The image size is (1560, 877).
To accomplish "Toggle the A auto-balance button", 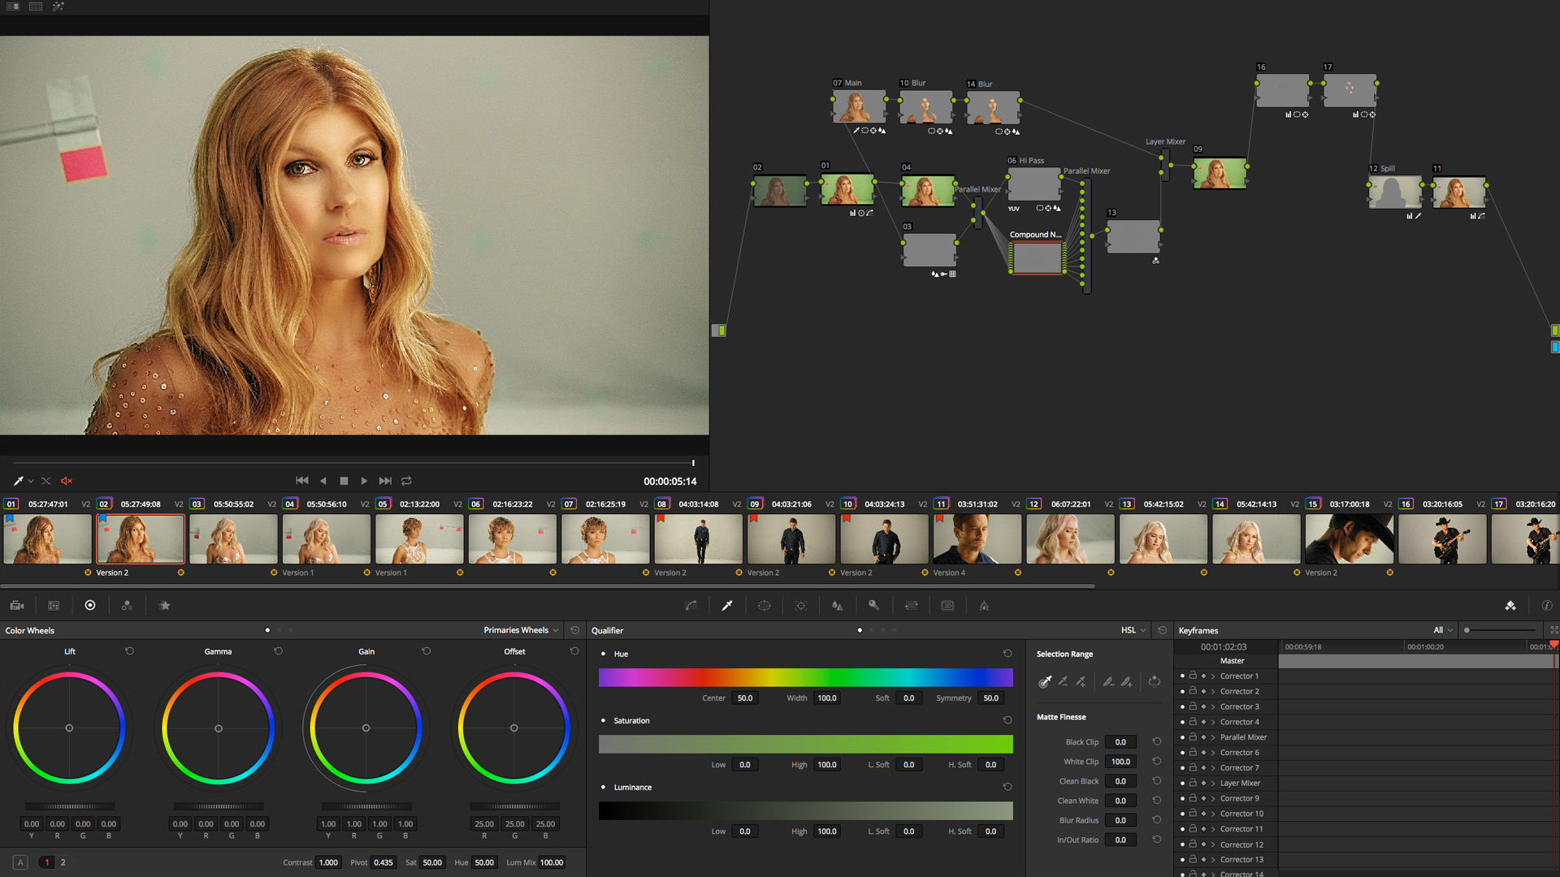I will click(21, 862).
